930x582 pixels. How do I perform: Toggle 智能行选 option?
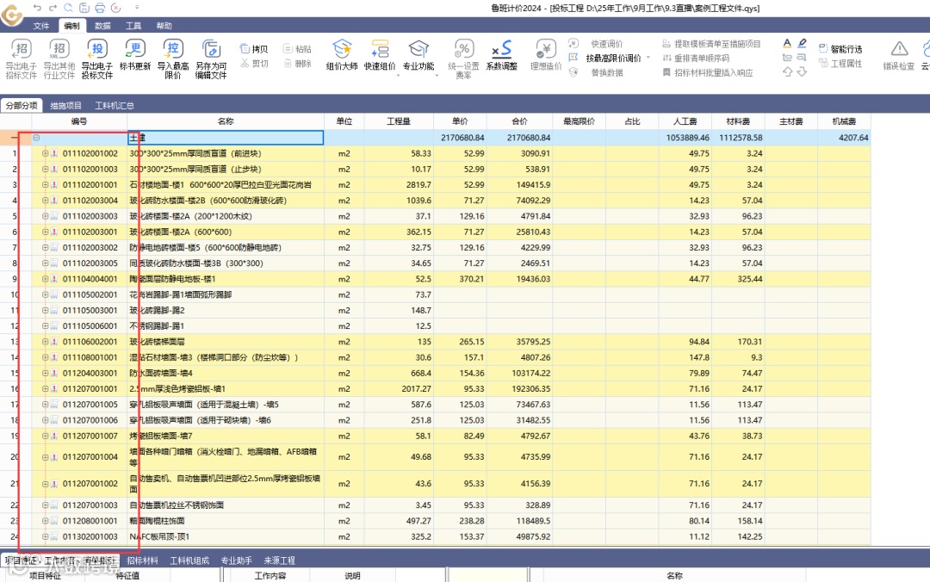coord(840,49)
